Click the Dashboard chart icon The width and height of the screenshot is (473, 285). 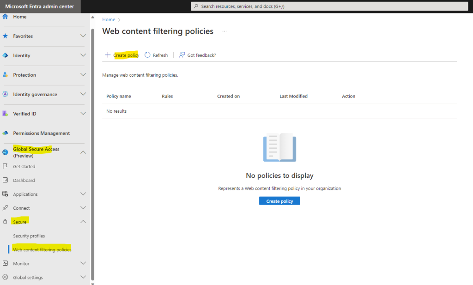pos(5,180)
